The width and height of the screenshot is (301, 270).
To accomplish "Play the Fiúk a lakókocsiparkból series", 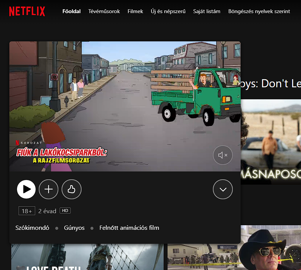I will pos(26,189).
